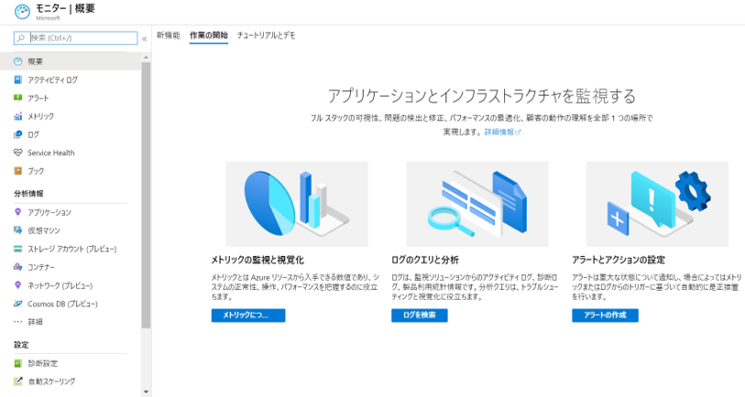Viewport: 745px width, 397px height.
Task: Click the search magnifier icon in sidebar
Action: 21,38
